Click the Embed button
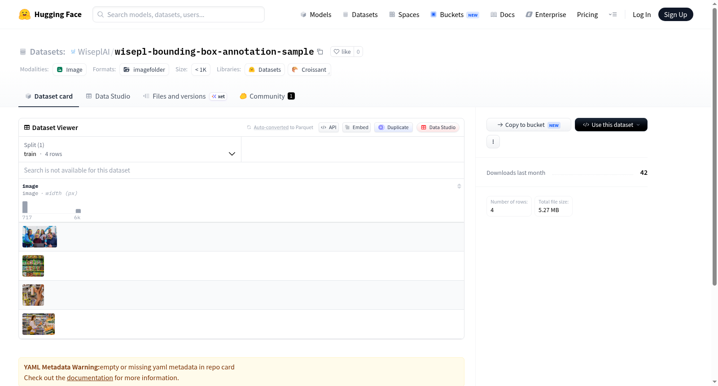 click(x=357, y=127)
